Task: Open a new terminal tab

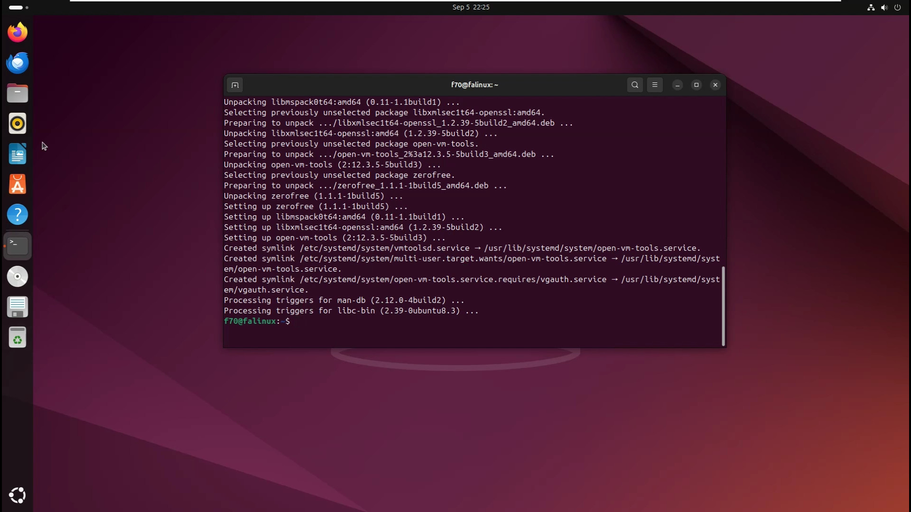Action: click(x=235, y=85)
